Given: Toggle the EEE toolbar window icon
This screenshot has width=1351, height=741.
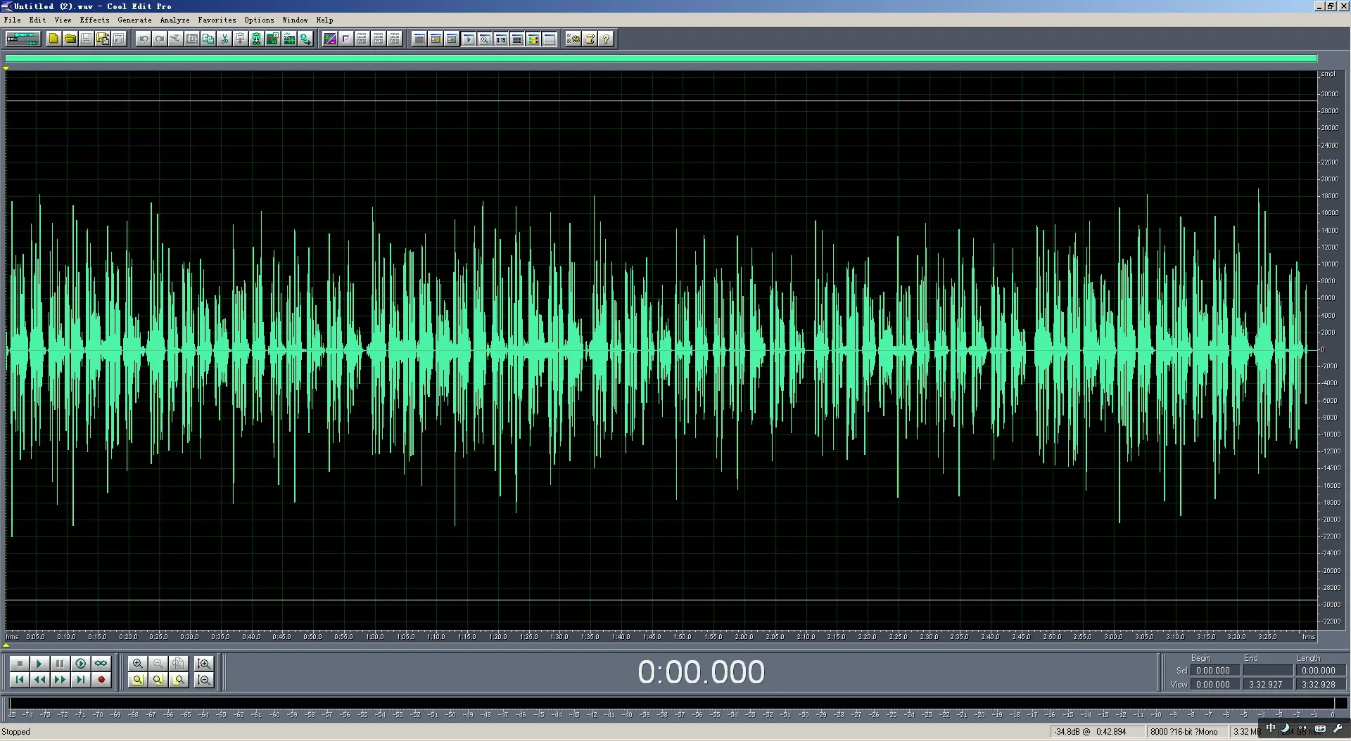Looking at the screenshot, I should tap(517, 39).
